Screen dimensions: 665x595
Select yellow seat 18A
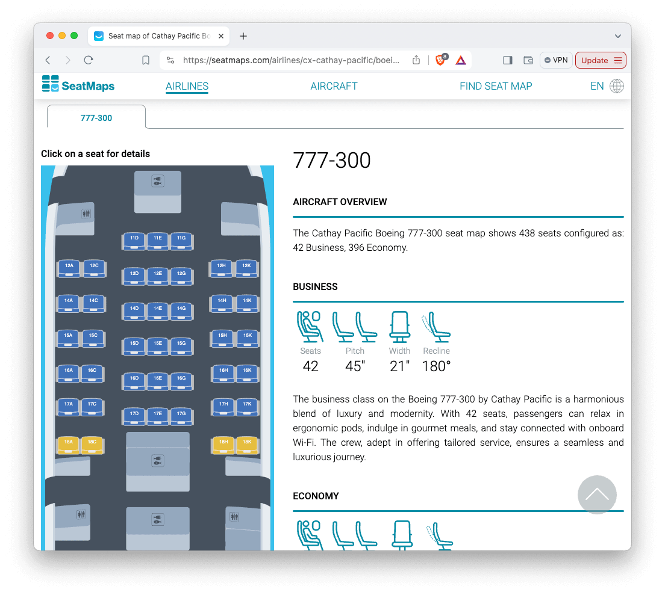coord(69,445)
